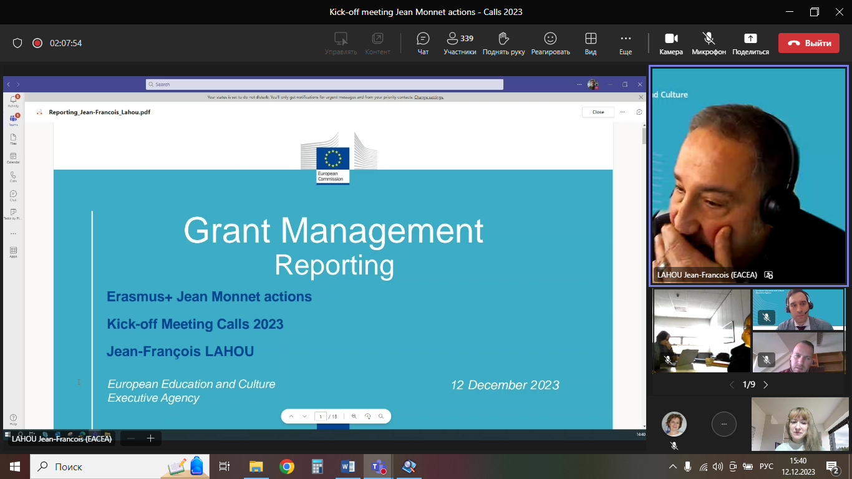The image size is (852, 479).
Task: Click the shield security icon
Action: (x=17, y=43)
